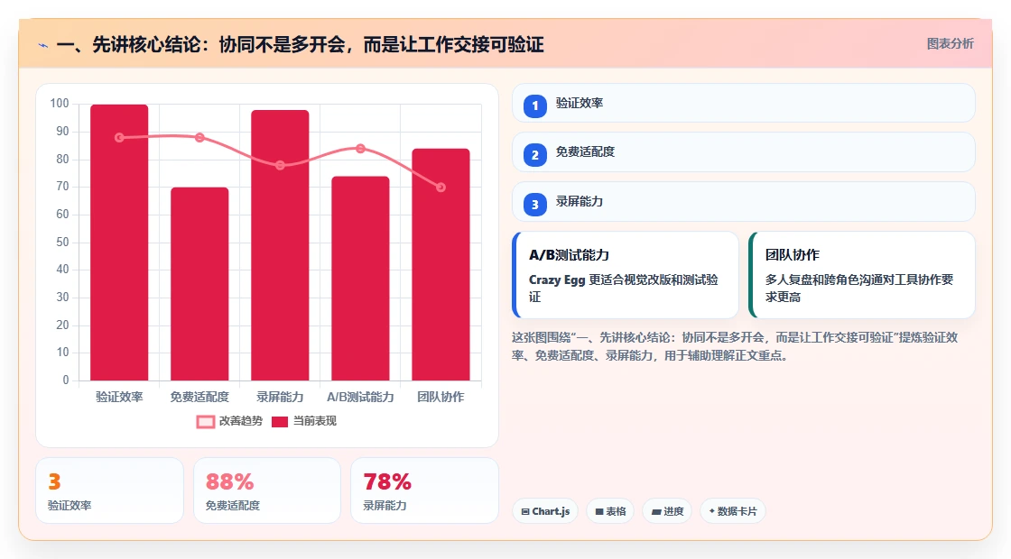Click the trend line point above A/B测试能力

click(360, 149)
